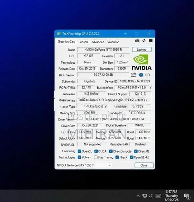Open the touch keyboard taskbar icon
Viewport: 194px width, 202px height.
click(x=158, y=196)
